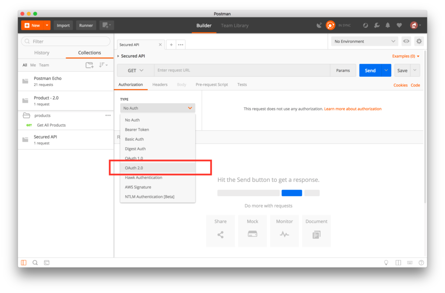Screen dimensions: 445x293
Task: Click the Find search icon in status bar
Action: [35, 263]
